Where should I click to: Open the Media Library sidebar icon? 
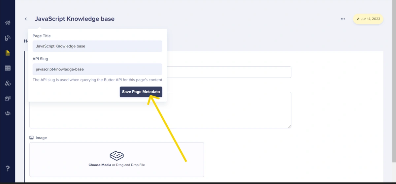(x=8, y=98)
